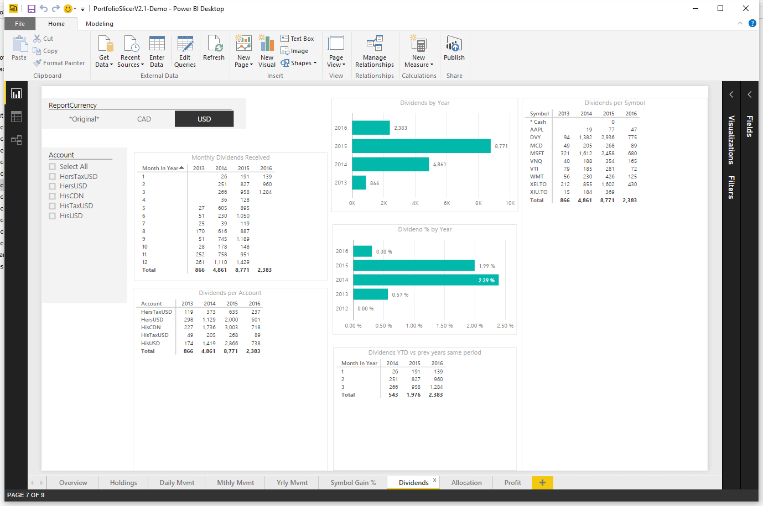Enable the HisCDN account filter
The width and height of the screenshot is (763, 506).
(52, 196)
